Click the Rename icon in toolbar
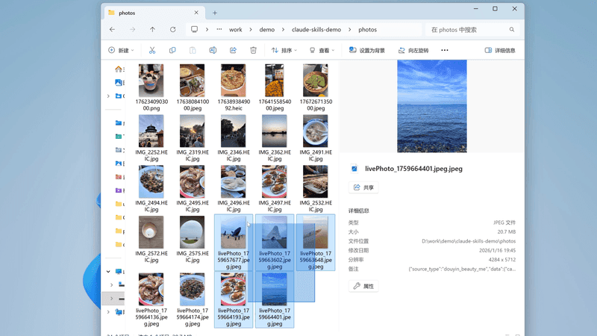Screen dimensions: 597x336 (x=213, y=50)
